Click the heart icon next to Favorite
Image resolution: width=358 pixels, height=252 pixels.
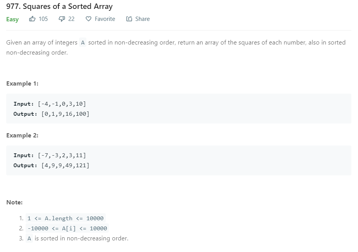click(88, 19)
